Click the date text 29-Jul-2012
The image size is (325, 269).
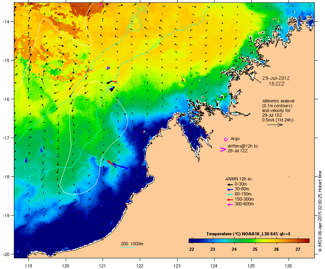tap(276, 78)
